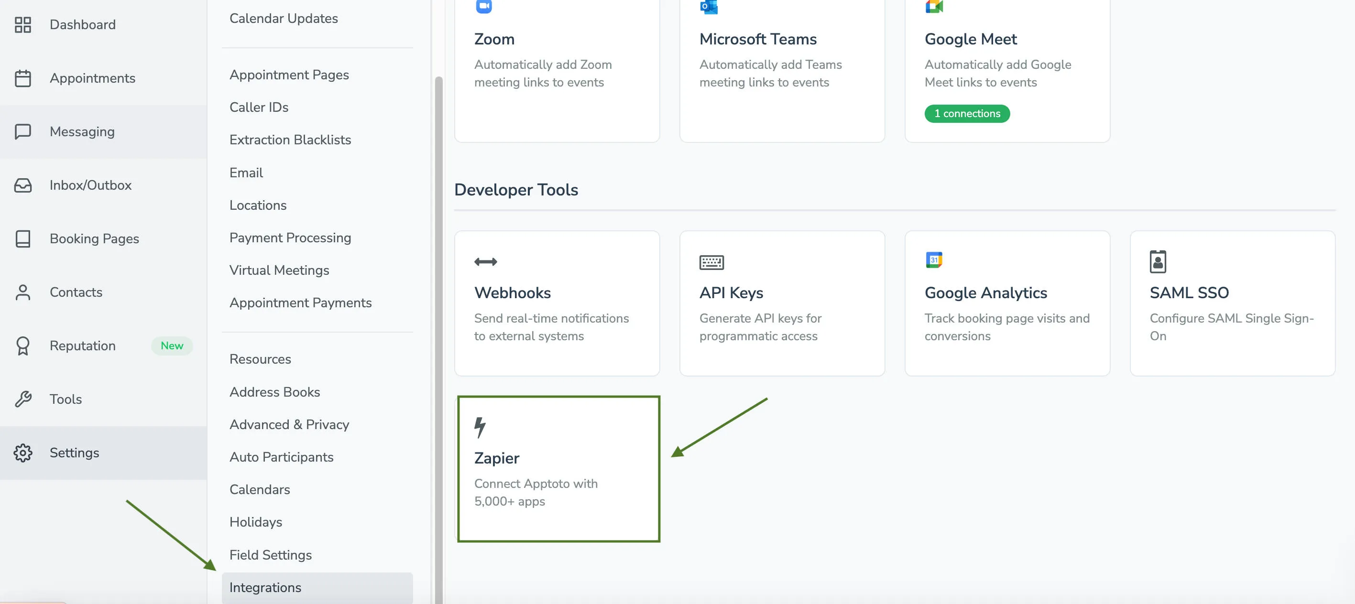Click the Contacts person icon

(x=23, y=292)
